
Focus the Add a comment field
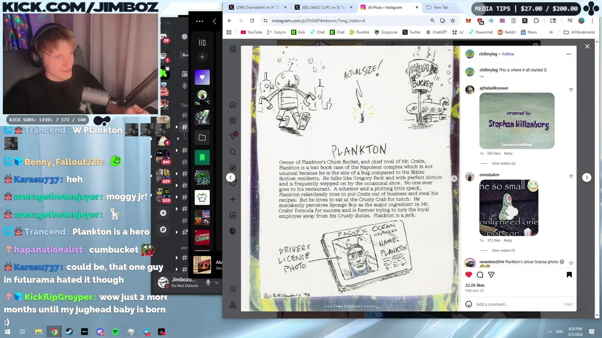(517, 304)
